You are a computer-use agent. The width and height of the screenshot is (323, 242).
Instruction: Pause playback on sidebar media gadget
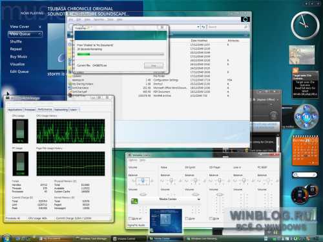306,117
